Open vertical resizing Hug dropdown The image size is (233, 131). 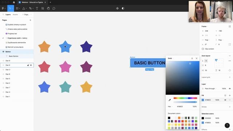pos(221,40)
